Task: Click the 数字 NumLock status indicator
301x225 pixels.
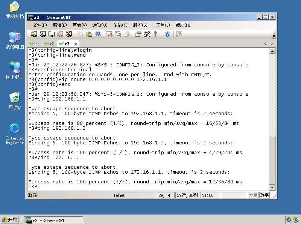Action: [264, 195]
